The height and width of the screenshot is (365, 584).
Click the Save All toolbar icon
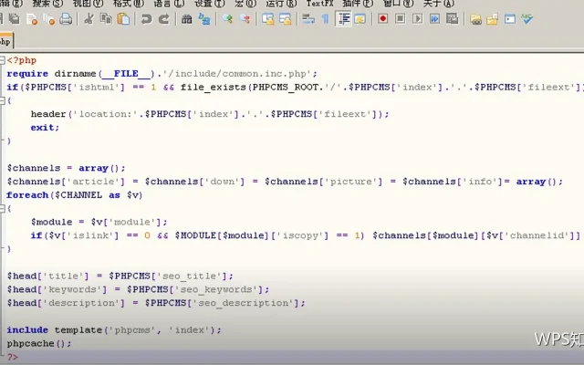click(x=15, y=18)
